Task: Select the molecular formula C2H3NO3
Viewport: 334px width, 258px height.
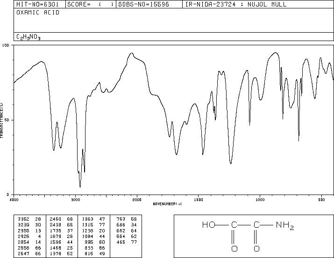Action: click(28, 37)
